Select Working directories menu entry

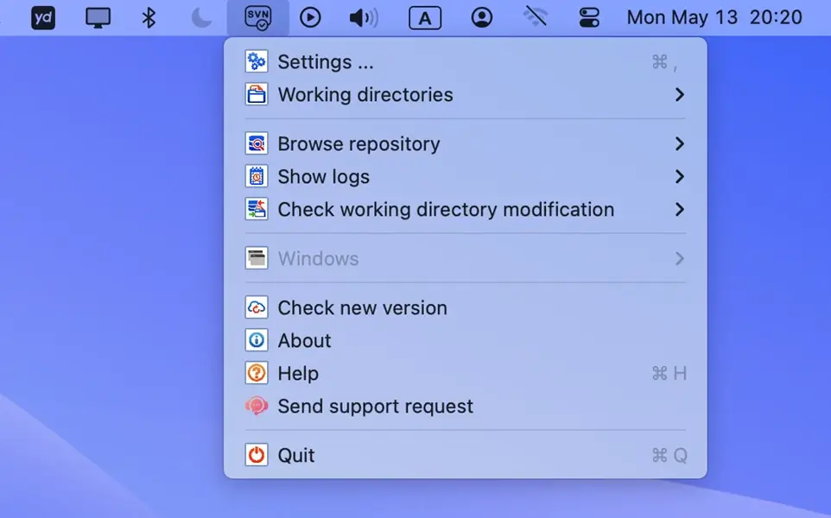click(x=466, y=95)
